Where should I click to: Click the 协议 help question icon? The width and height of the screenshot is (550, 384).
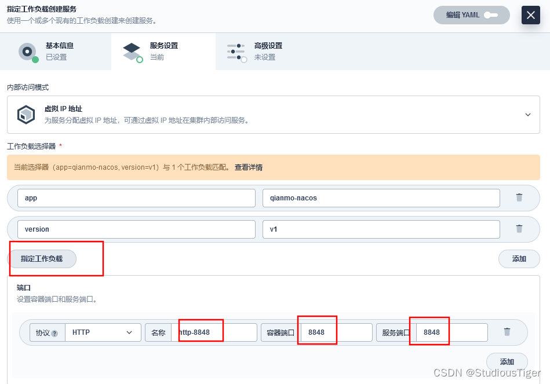point(54,334)
